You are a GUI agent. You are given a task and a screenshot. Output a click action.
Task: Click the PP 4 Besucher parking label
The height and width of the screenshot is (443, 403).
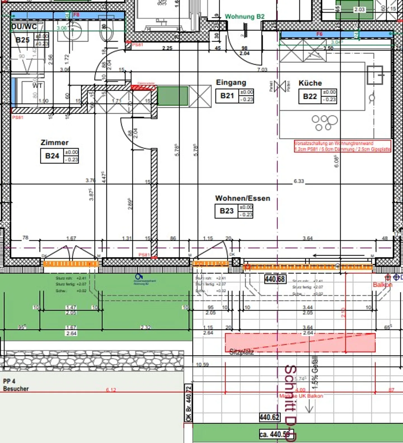pos(16,385)
